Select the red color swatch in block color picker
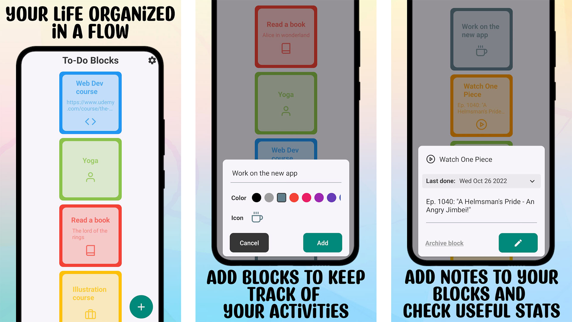The height and width of the screenshot is (322, 572). click(x=294, y=198)
